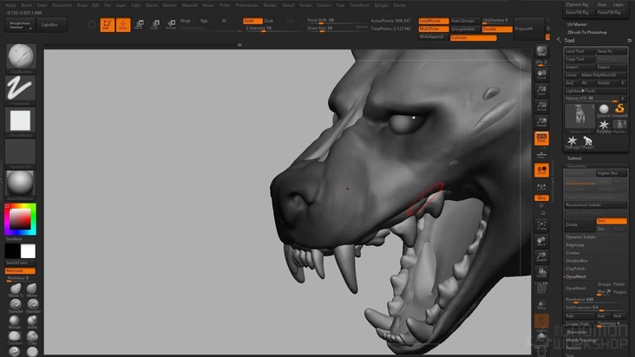Image resolution: width=635 pixels, height=357 pixels.
Task: Toggle Smt smoothing next to Divide
Action: click(611, 221)
